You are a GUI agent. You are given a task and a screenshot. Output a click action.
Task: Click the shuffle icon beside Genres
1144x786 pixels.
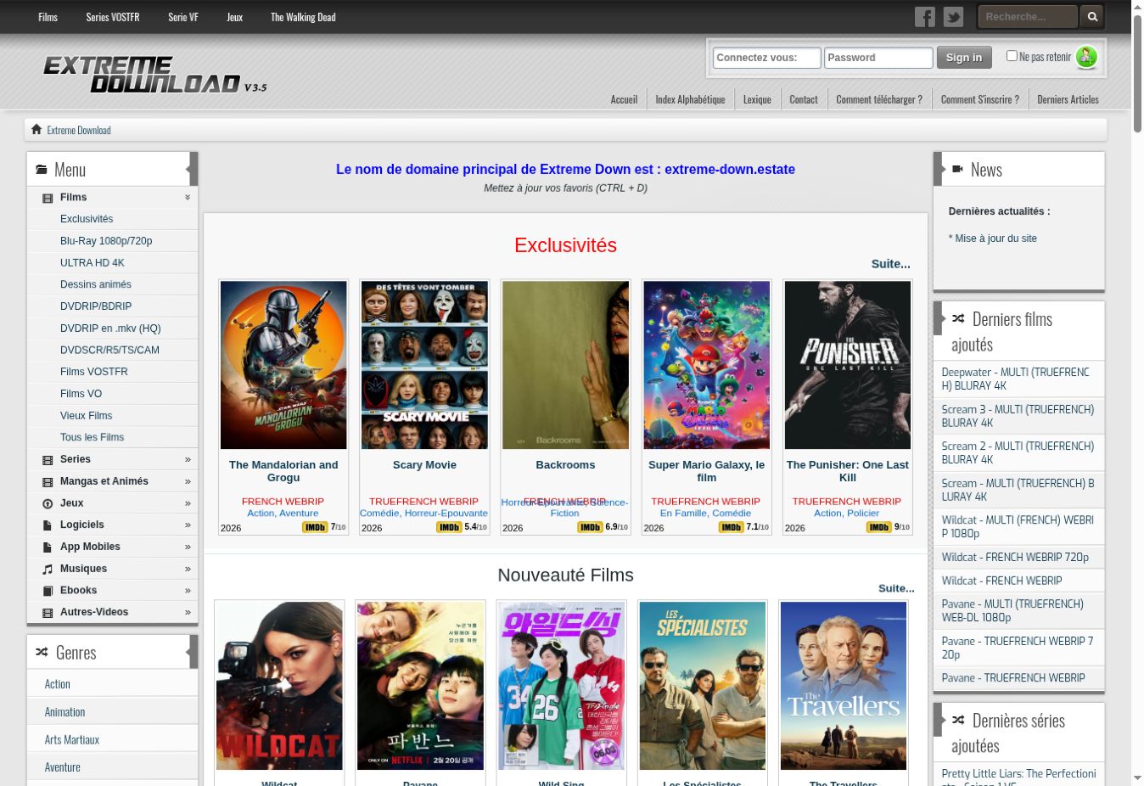click(42, 652)
